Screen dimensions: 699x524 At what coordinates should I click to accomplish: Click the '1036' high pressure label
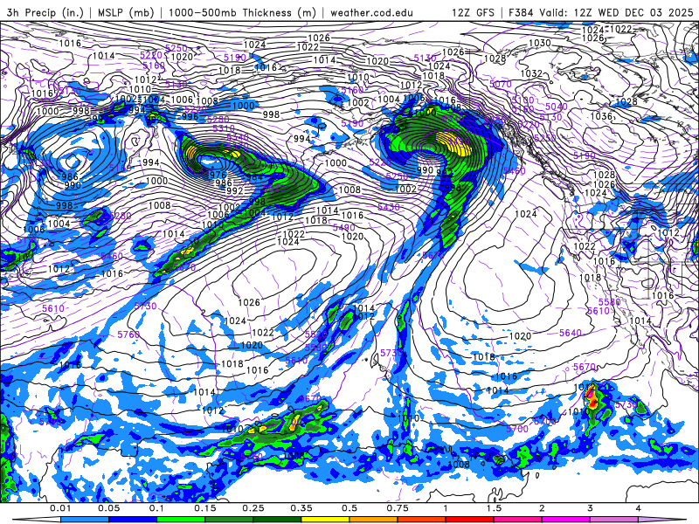pos(601,116)
